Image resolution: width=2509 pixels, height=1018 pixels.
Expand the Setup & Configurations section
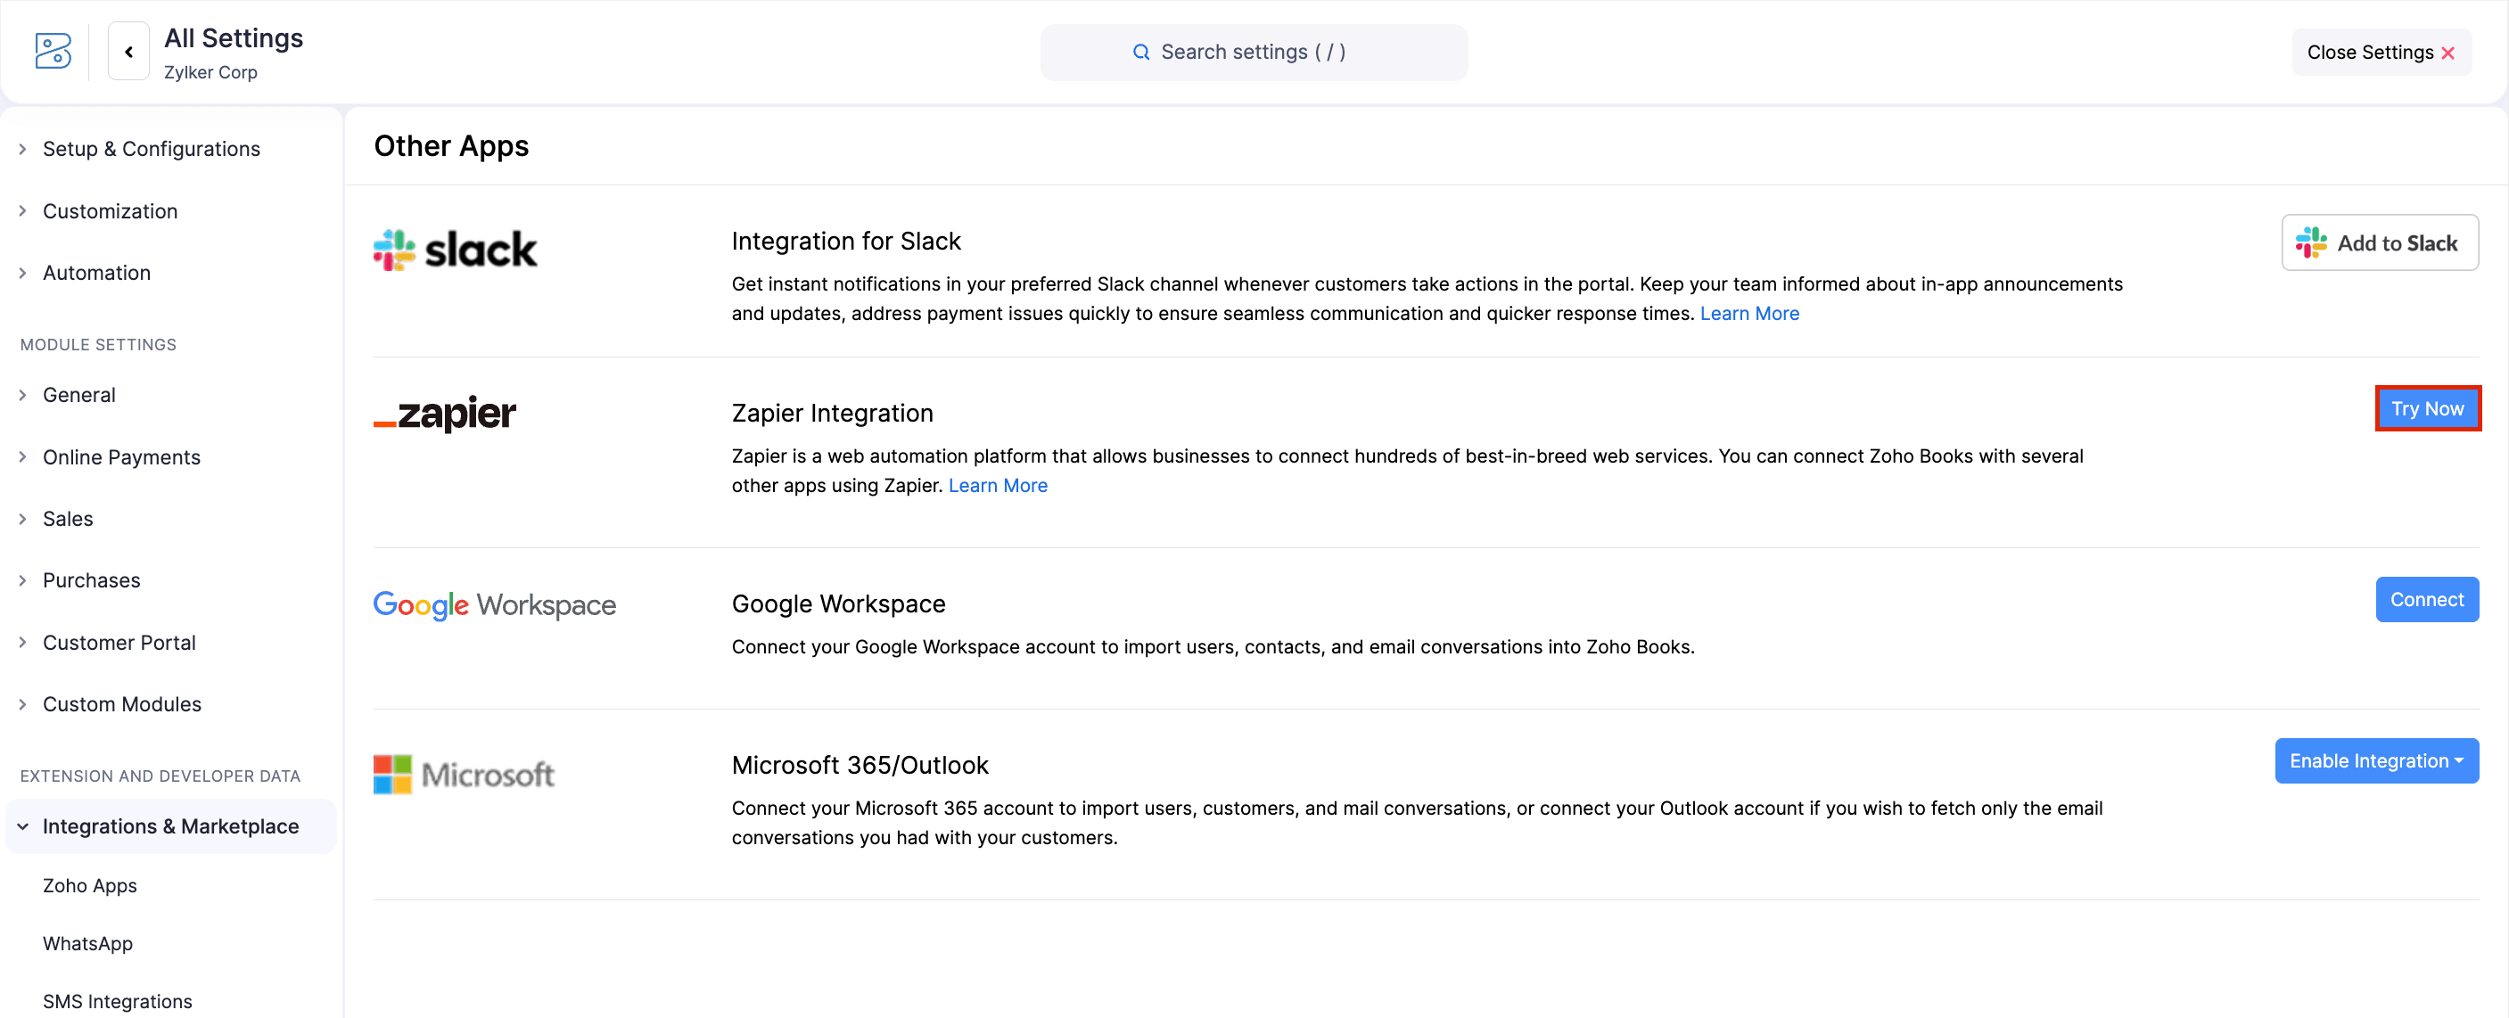pyautogui.click(x=151, y=148)
